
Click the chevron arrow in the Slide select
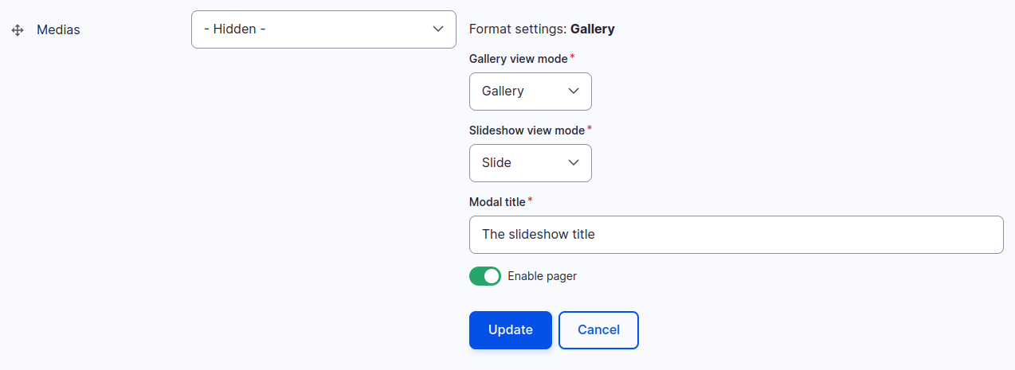[x=573, y=163]
